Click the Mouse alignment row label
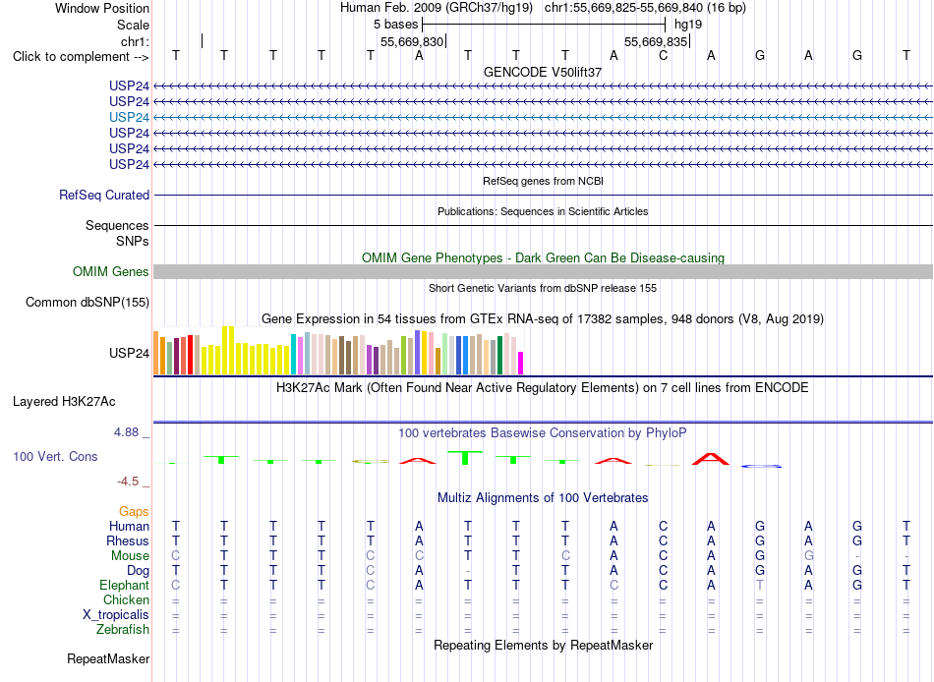934x682 pixels. click(130, 556)
